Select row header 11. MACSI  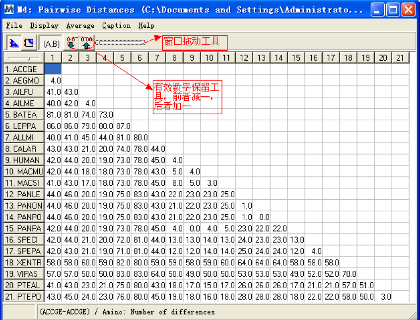(x=23, y=183)
